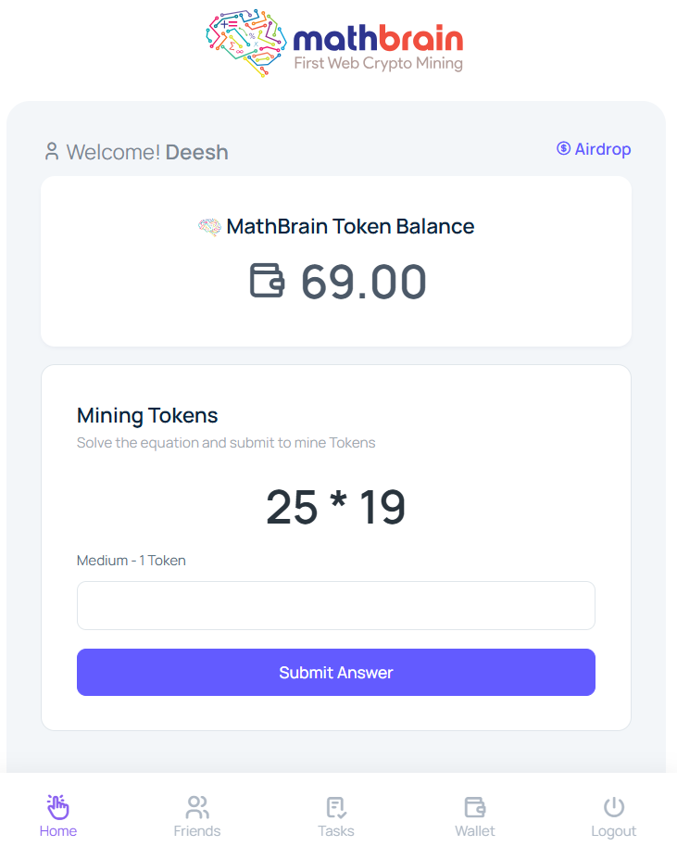Open the Friends tab label
Image resolution: width=677 pixels, height=859 pixels.
pos(196,831)
